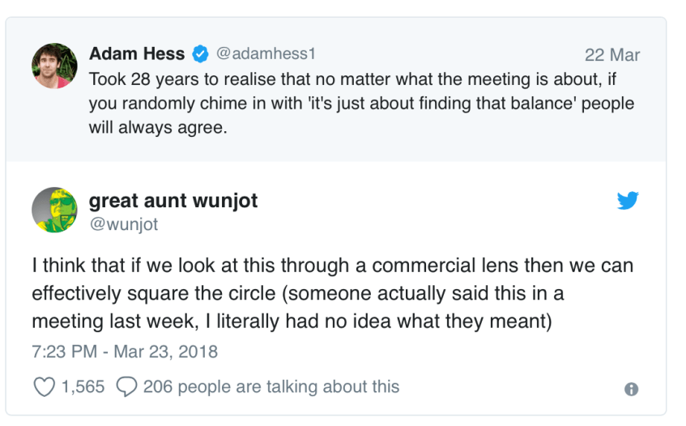Viewport: 686px width, 426px height.
Task: Click the speech bubble reply icon
Action: pyautogui.click(x=127, y=387)
